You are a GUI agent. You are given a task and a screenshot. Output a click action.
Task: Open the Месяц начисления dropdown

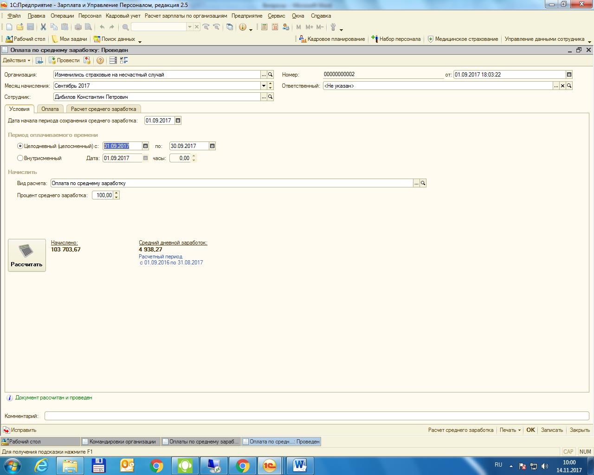coord(264,86)
